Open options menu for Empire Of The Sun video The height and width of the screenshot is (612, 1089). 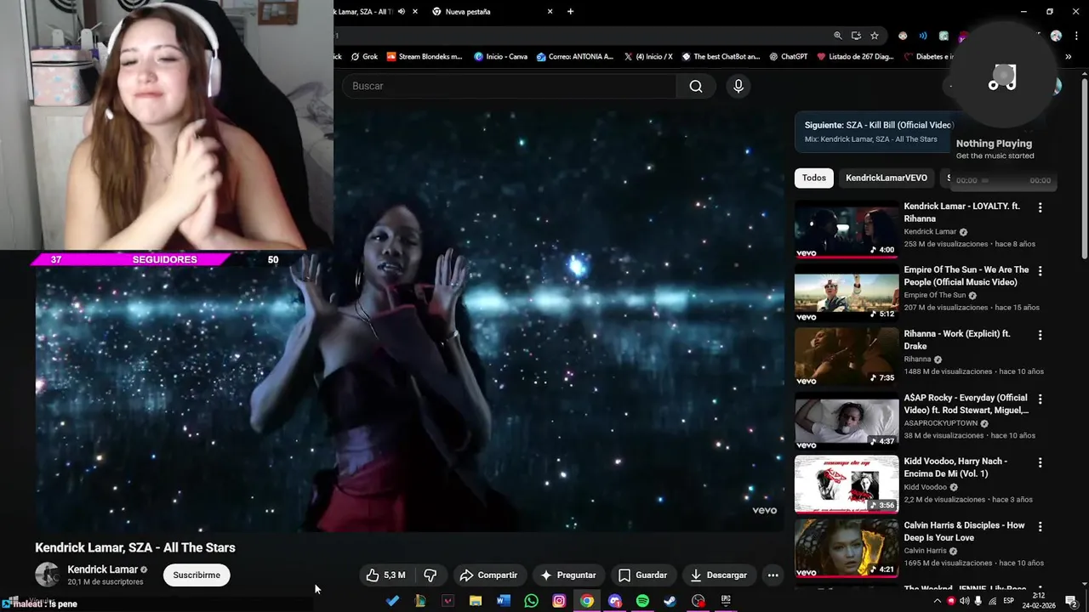(1040, 271)
